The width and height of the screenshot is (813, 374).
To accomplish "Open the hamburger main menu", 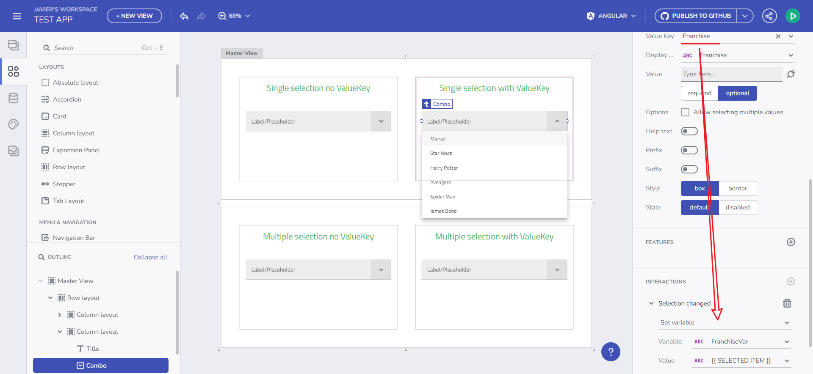I will (x=17, y=16).
